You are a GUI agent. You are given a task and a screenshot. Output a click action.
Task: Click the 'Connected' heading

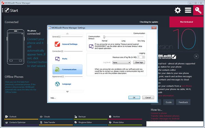tap(12, 22)
